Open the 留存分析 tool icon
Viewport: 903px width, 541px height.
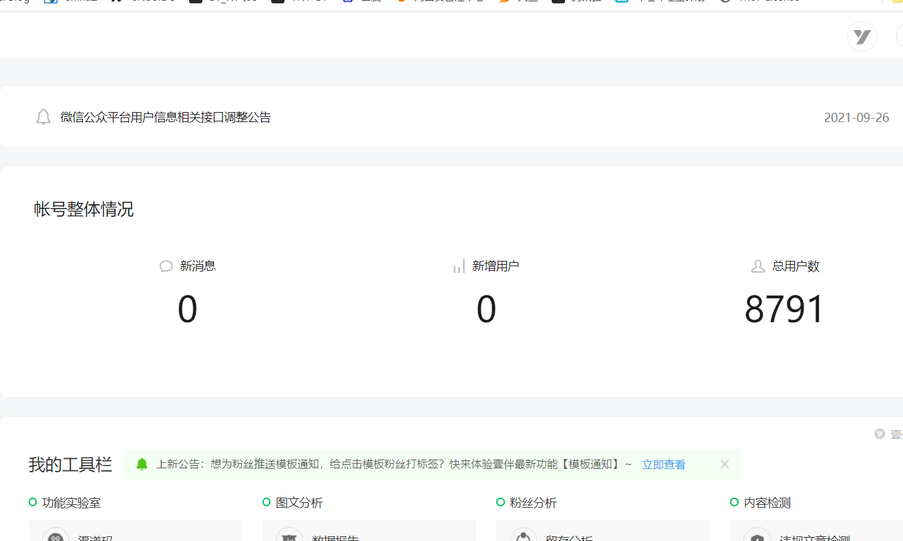point(523,536)
